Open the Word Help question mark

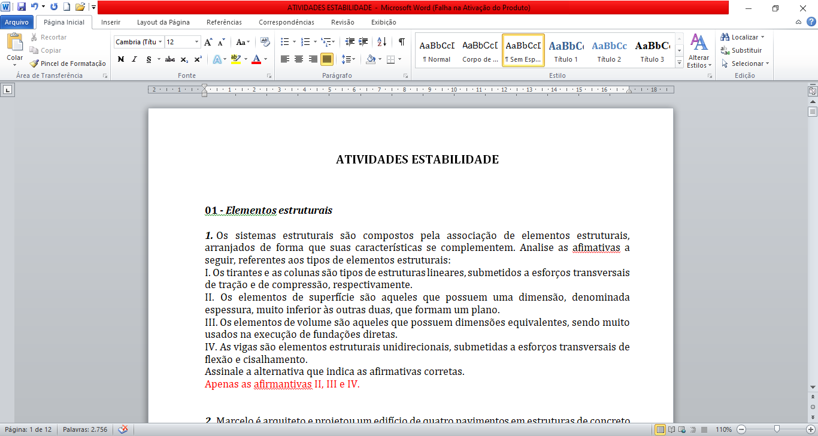click(811, 22)
